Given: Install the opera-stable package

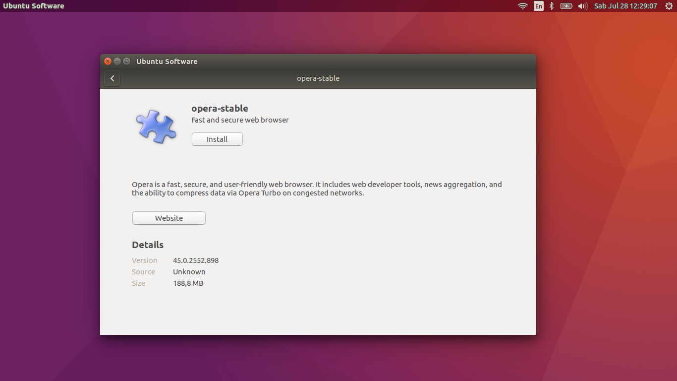Looking at the screenshot, I should point(217,139).
